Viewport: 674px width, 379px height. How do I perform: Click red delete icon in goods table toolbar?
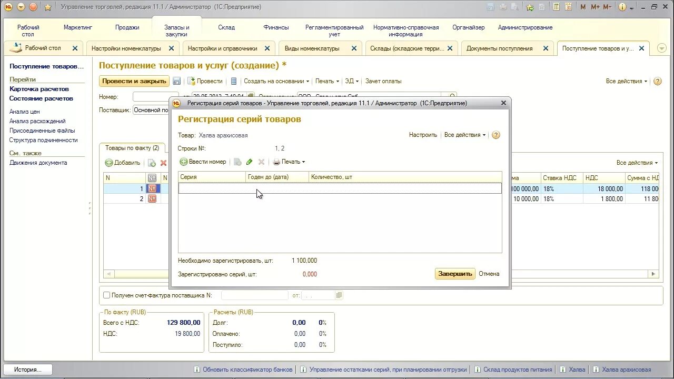[x=163, y=163]
